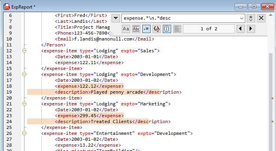Click the orange match marker for line 24
This screenshot has width=276, height=151.
click(272, 122)
